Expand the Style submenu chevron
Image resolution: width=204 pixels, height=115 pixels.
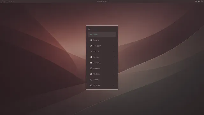(x=114, y=51)
